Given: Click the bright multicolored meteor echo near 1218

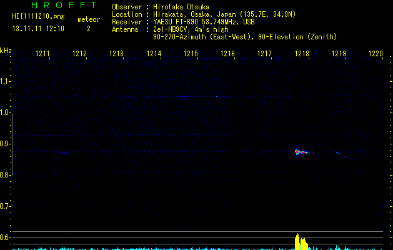Looking at the screenshot, I should pos(302,152).
